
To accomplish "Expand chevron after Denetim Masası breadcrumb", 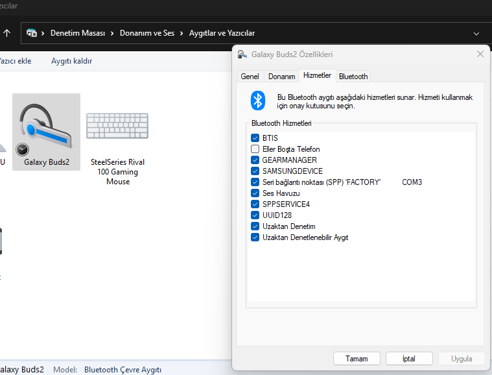I will pos(113,32).
